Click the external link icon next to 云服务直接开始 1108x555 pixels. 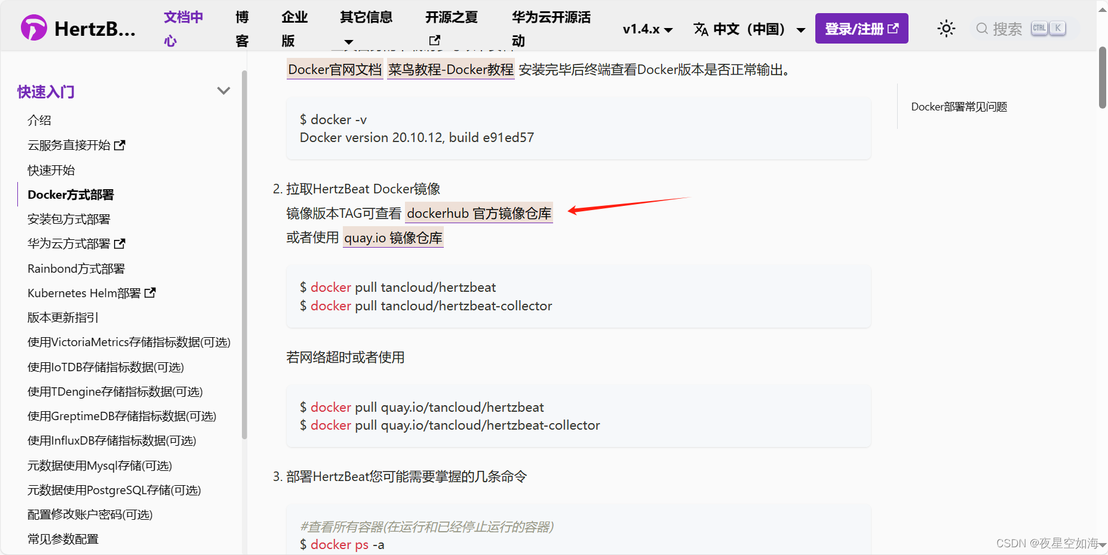click(121, 144)
